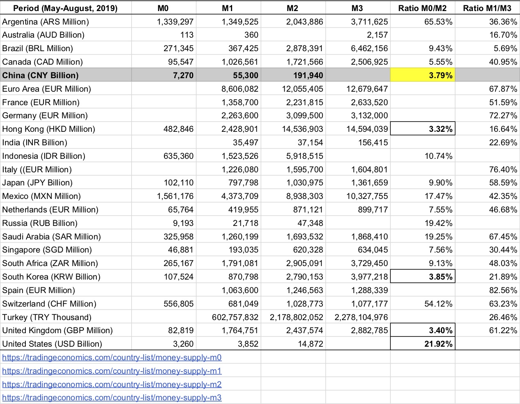Open the money-supply-m1 link

pos(112,371)
